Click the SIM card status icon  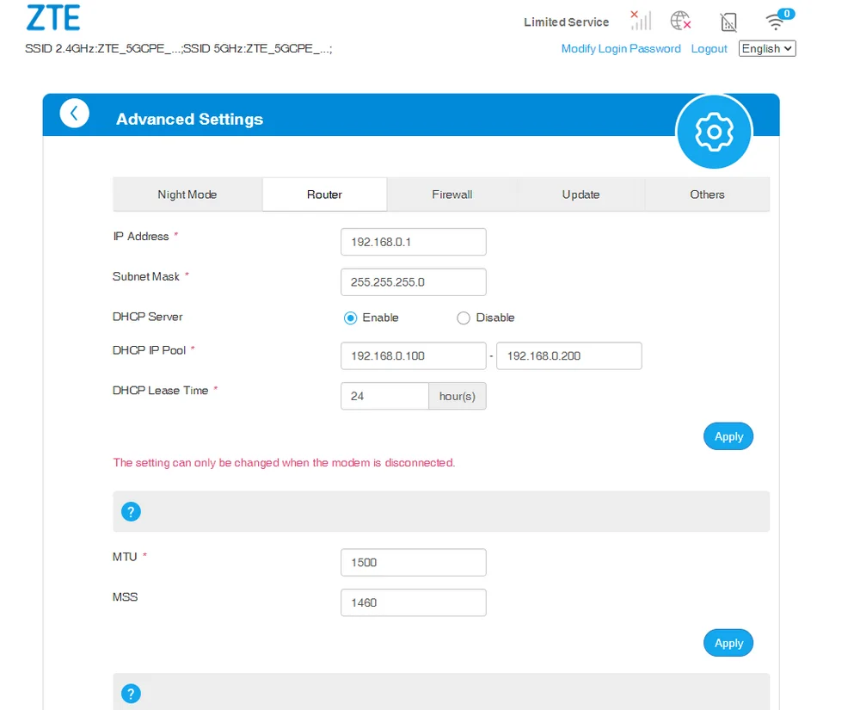tap(728, 22)
